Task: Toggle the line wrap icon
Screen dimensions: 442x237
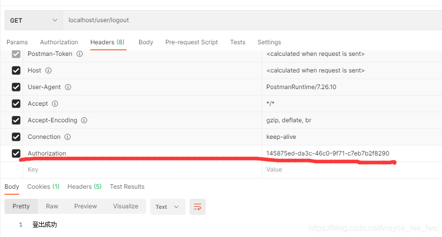Action: point(198,207)
